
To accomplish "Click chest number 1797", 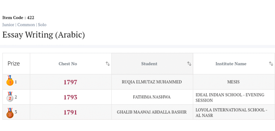I will [x=70, y=82].
